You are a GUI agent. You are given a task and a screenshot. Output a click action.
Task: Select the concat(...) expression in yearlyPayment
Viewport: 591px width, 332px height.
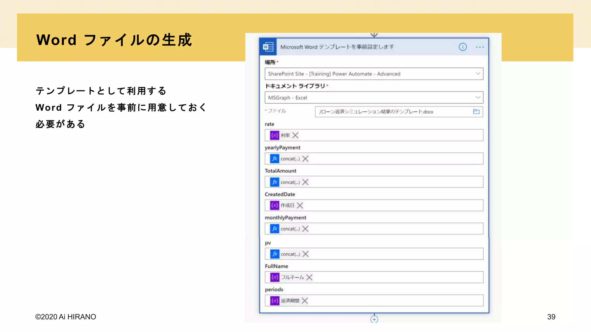[290, 159]
